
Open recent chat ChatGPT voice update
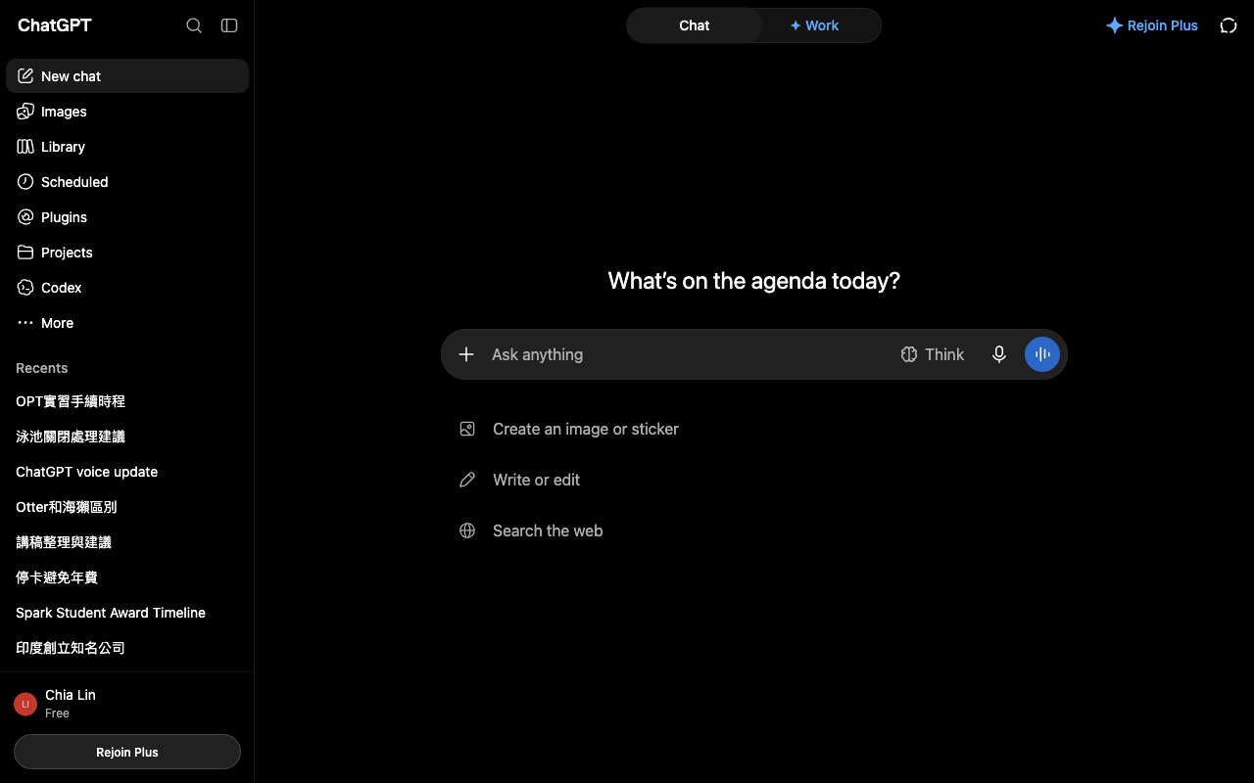point(127,472)
